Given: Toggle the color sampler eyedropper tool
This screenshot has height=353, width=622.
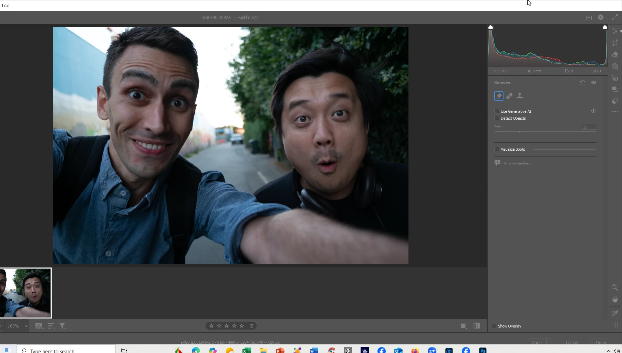Looking at the screenshot, I should coord(615,313).
